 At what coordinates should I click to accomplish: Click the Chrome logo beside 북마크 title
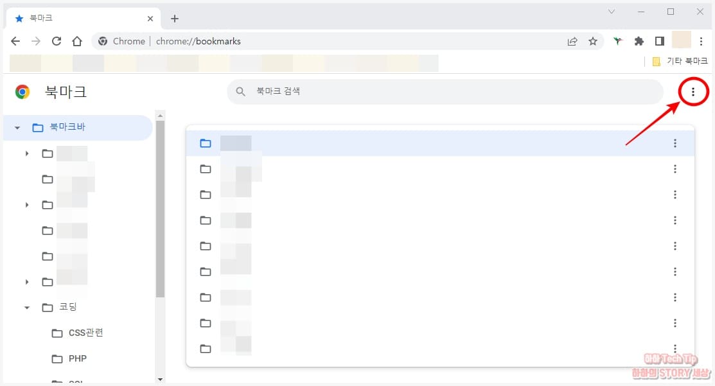[x=22, y=91]
